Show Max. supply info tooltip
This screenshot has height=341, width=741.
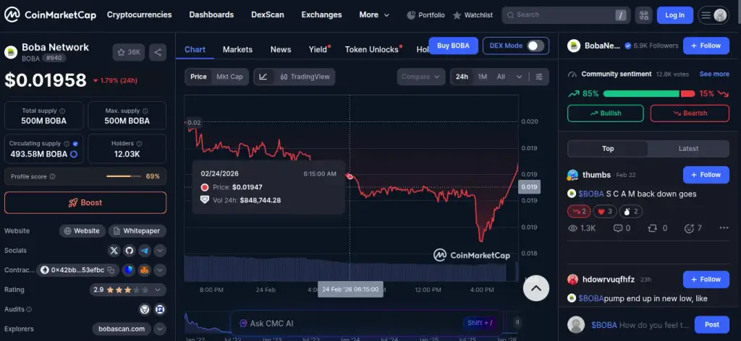coord(145,111)
